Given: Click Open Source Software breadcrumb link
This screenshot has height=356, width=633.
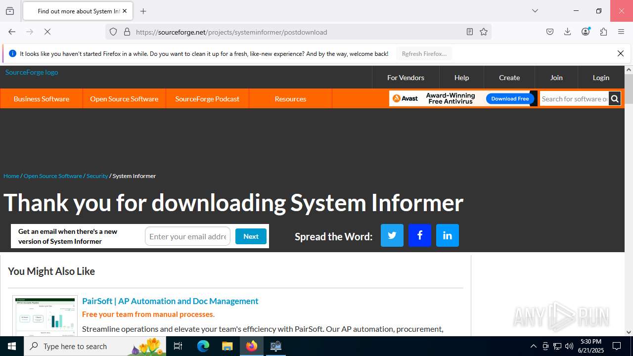Looking at the screenshot, I should (53, 176).
